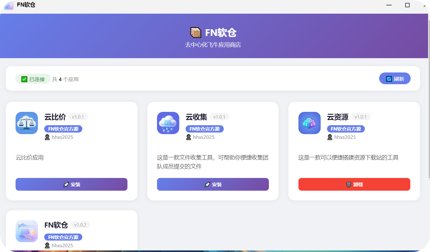The width and height of the screenshot is (430, 252).
Task: Click the 共 4 个应用 count text
Action: pyautogui.click(x=65, y=79)
